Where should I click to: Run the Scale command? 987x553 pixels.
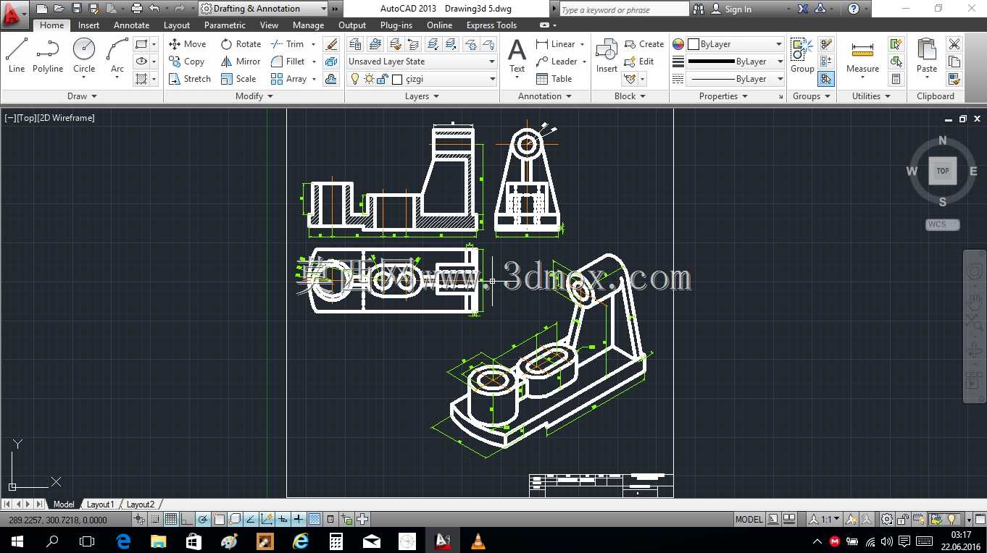[x=239, y=79]
